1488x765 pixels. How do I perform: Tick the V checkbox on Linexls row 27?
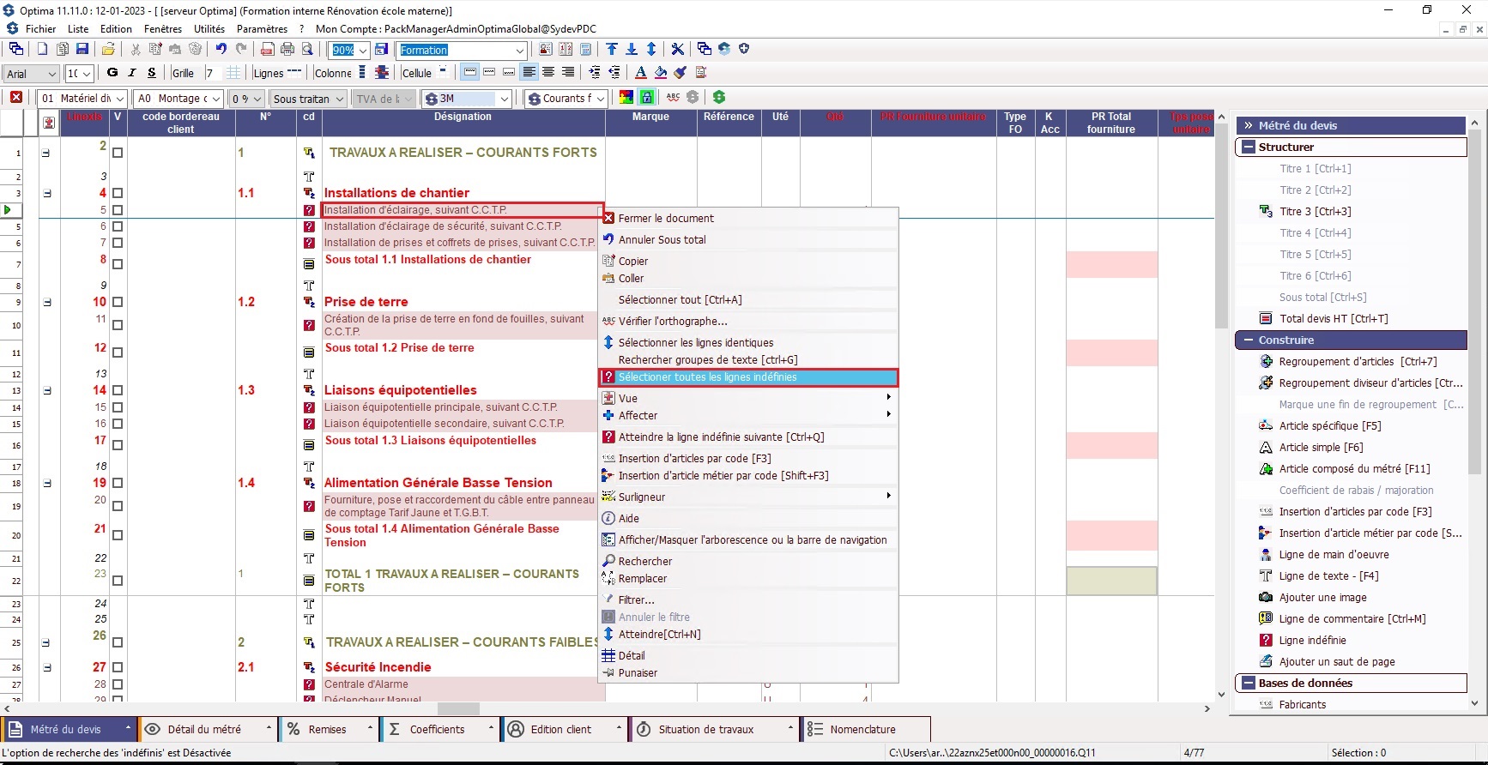[x=118, y=668]
